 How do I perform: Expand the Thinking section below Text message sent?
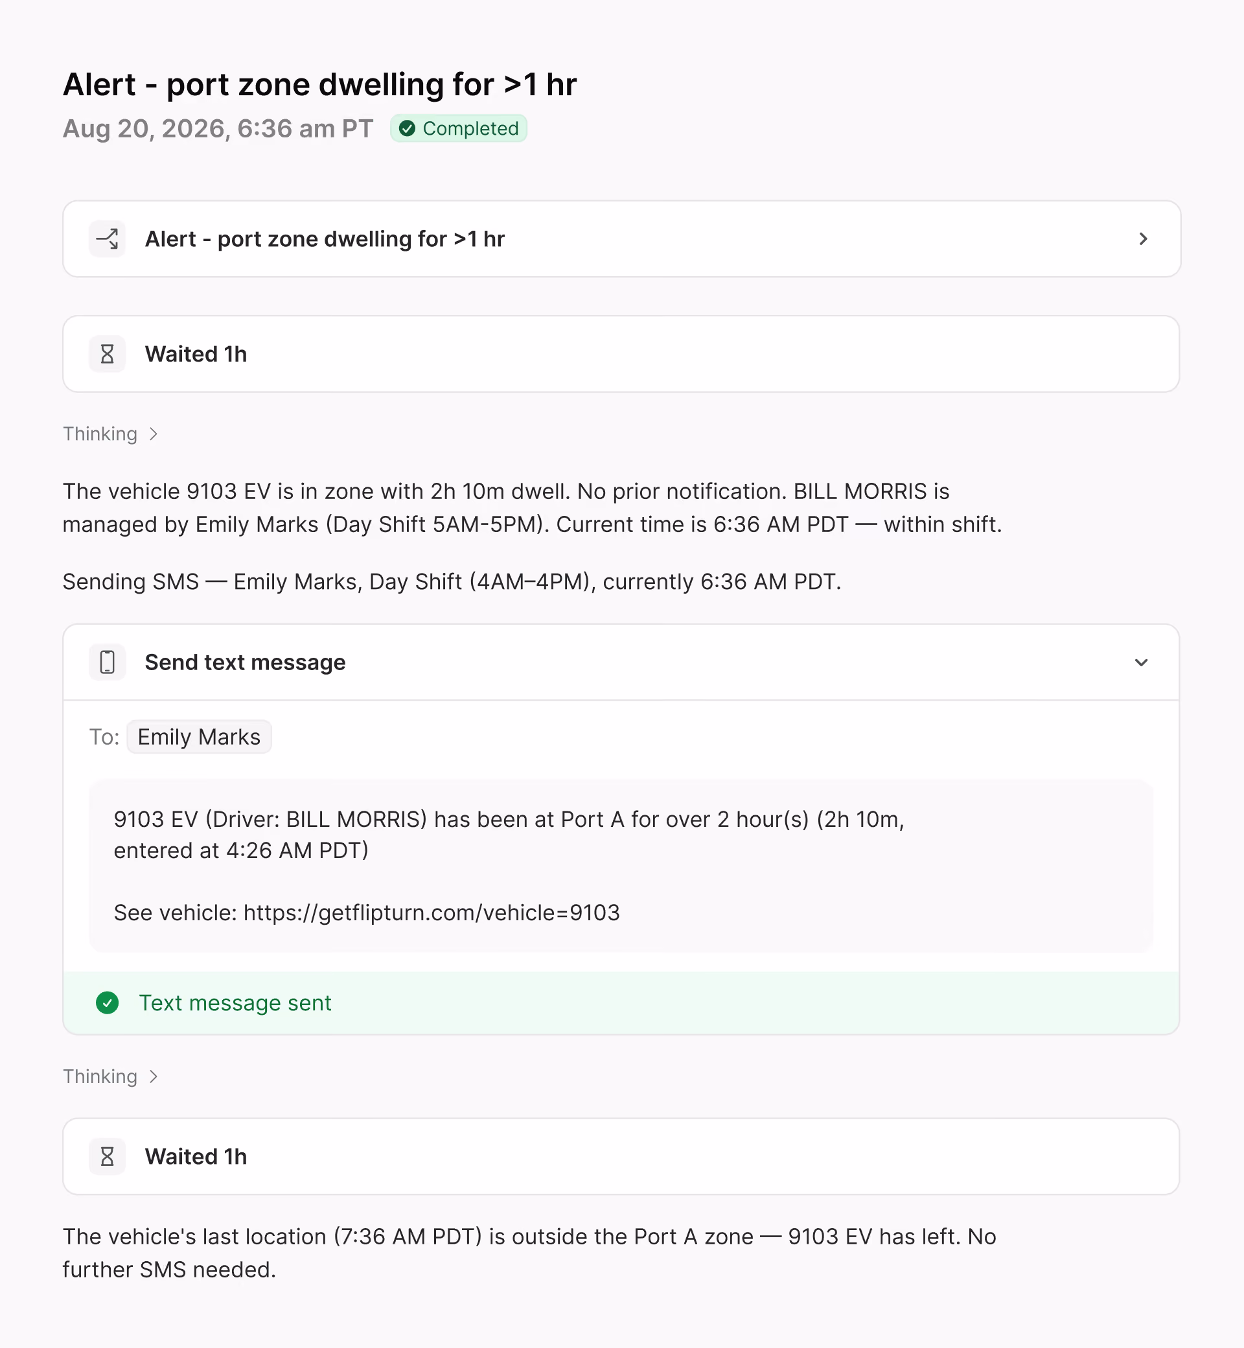click(x=110, y=1076)
